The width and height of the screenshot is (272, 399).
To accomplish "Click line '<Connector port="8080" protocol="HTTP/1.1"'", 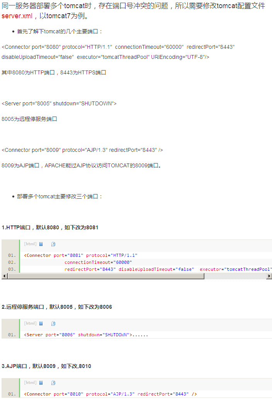I will click(118, 47).
